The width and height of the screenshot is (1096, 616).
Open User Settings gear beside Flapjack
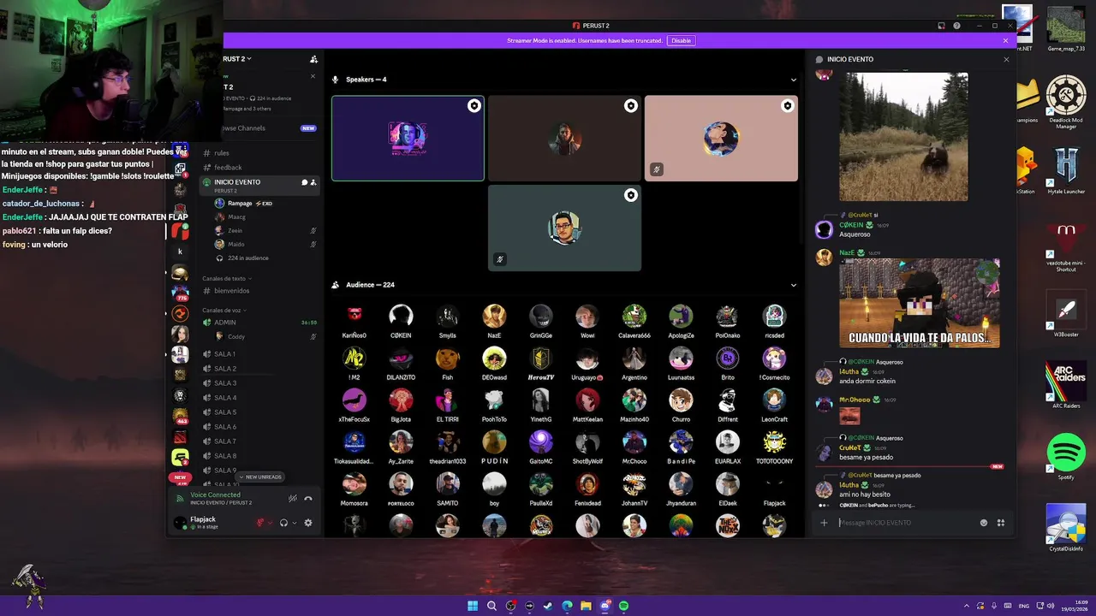[308, 523]
